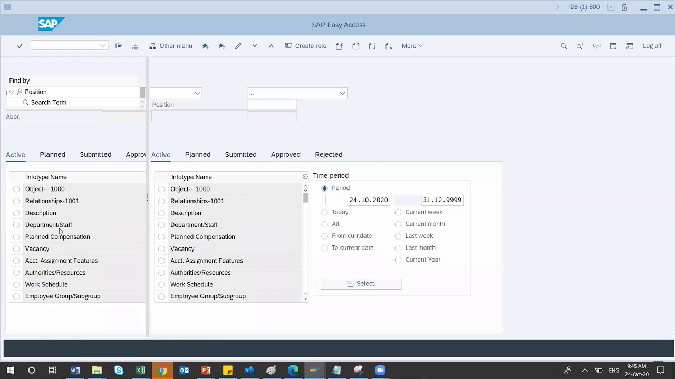Viewport: 675px width, 379px height.
Task: Open Chrome from the Windows taskbar
Action: 162,370
